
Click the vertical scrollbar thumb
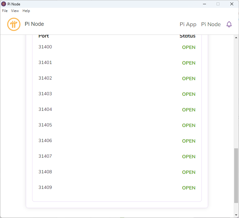point(236,176)
